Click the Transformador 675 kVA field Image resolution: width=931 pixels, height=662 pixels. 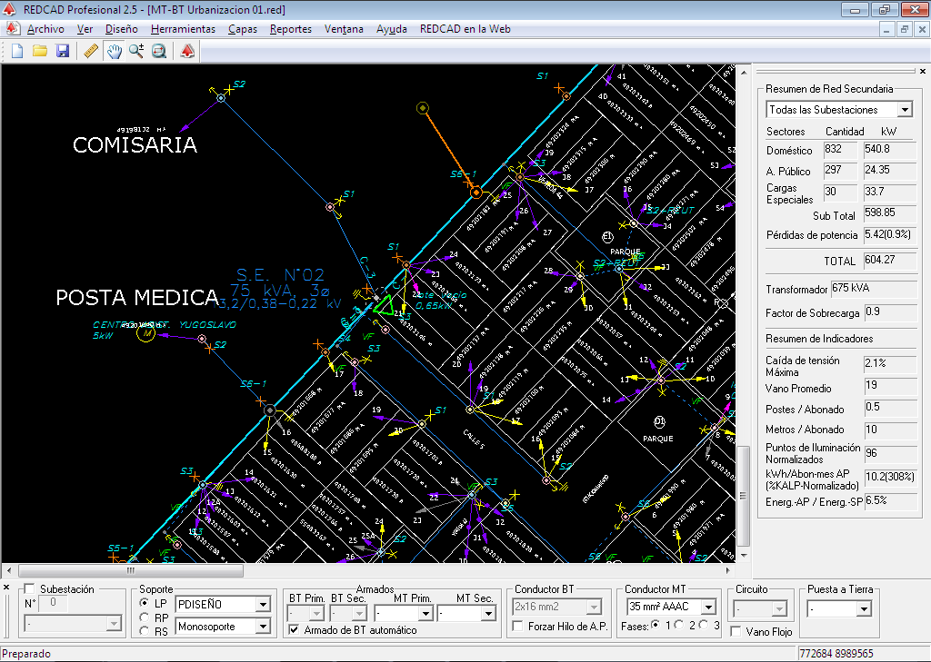874,289
